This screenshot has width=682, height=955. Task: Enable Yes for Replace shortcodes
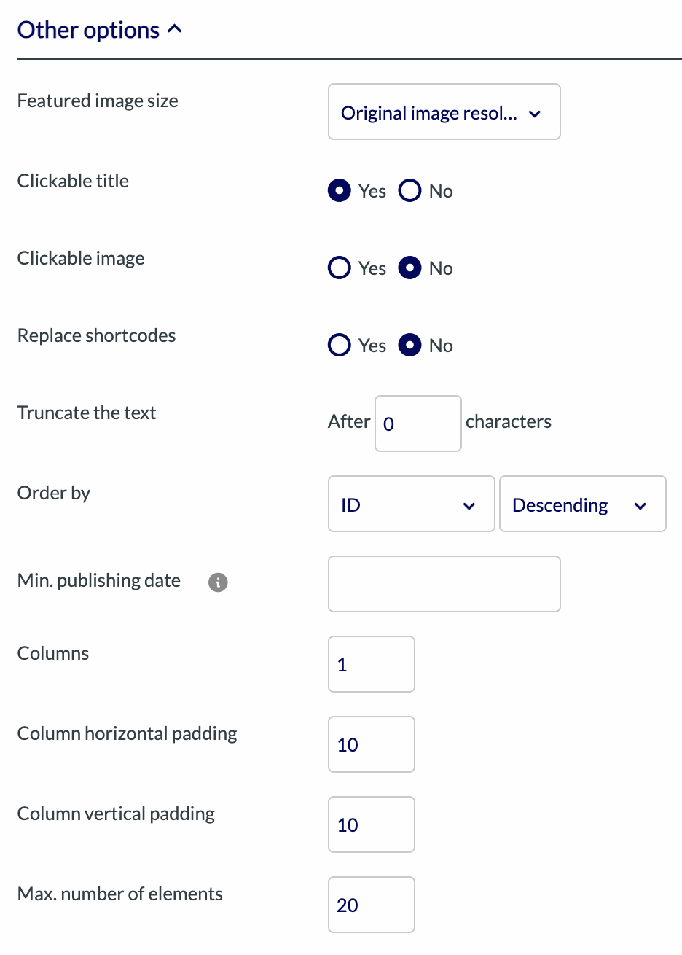coord(340,346)
